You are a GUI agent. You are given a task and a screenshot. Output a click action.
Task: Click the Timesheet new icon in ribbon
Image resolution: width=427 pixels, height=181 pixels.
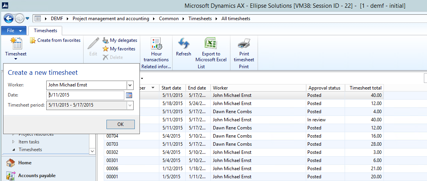16,44
